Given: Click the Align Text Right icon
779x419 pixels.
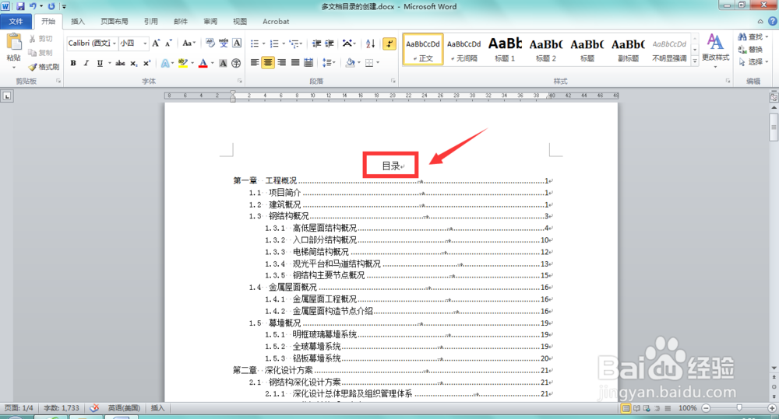Looking at the screenshot, I should click(x=282, y=62).
